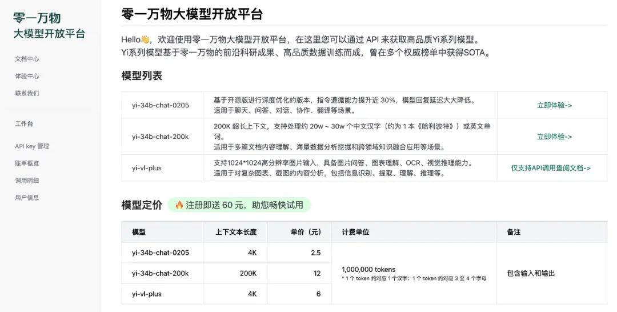The image size is (617, 312).
Task: Open the 文档中心 sidebar item
Action: pyautogui.click(x=27, y=59)
